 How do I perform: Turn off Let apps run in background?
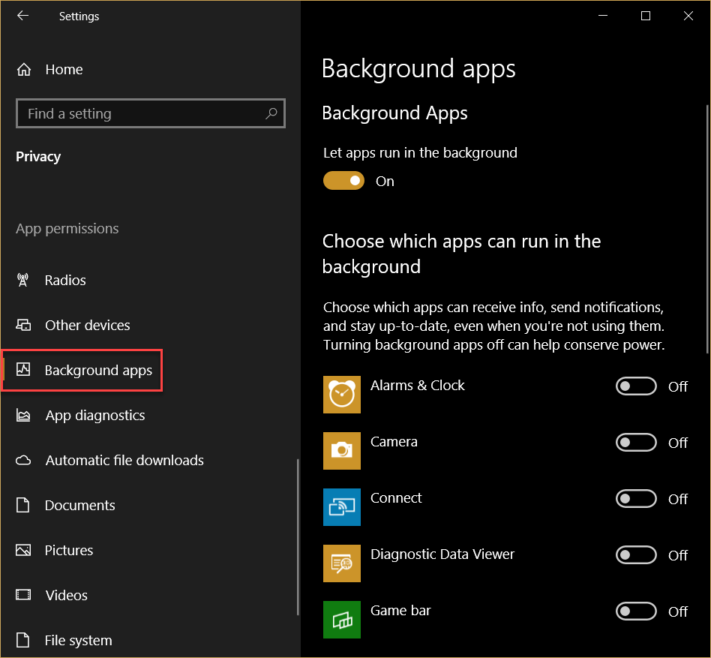click(343, 181)
